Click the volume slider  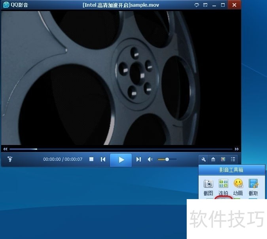167,160
